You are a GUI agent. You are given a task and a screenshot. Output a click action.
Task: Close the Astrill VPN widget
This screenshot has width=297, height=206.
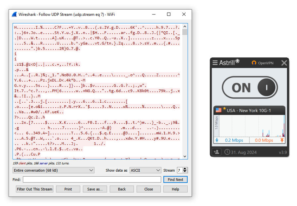pyautogui.click(x=284, y=63)
